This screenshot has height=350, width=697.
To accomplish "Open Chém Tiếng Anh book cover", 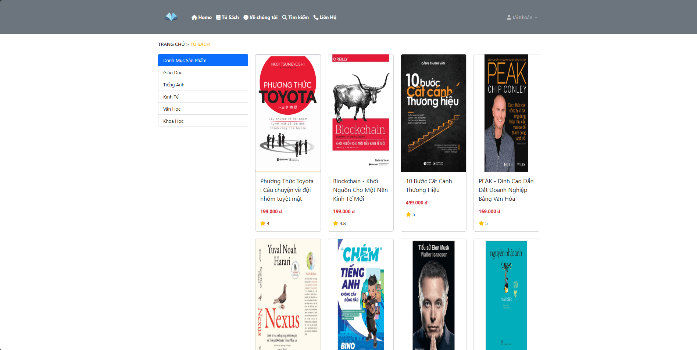I will 361,294.
